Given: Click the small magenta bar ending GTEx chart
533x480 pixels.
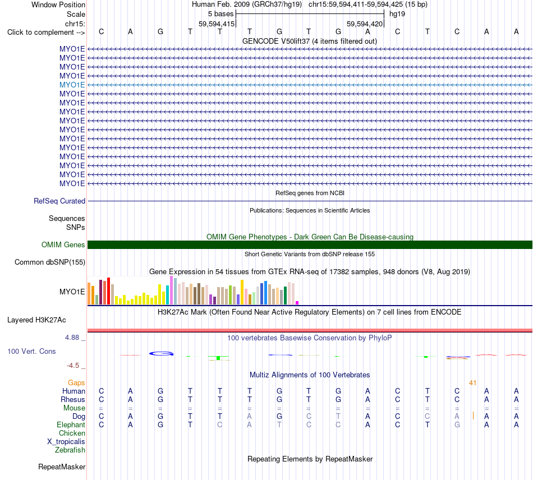Looking at the screenshot, I should click(x=297, y=303).
